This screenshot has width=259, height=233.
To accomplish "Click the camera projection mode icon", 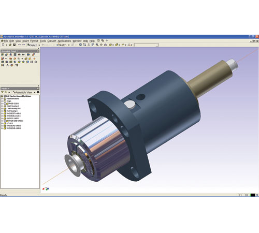I will pos(117,45).
